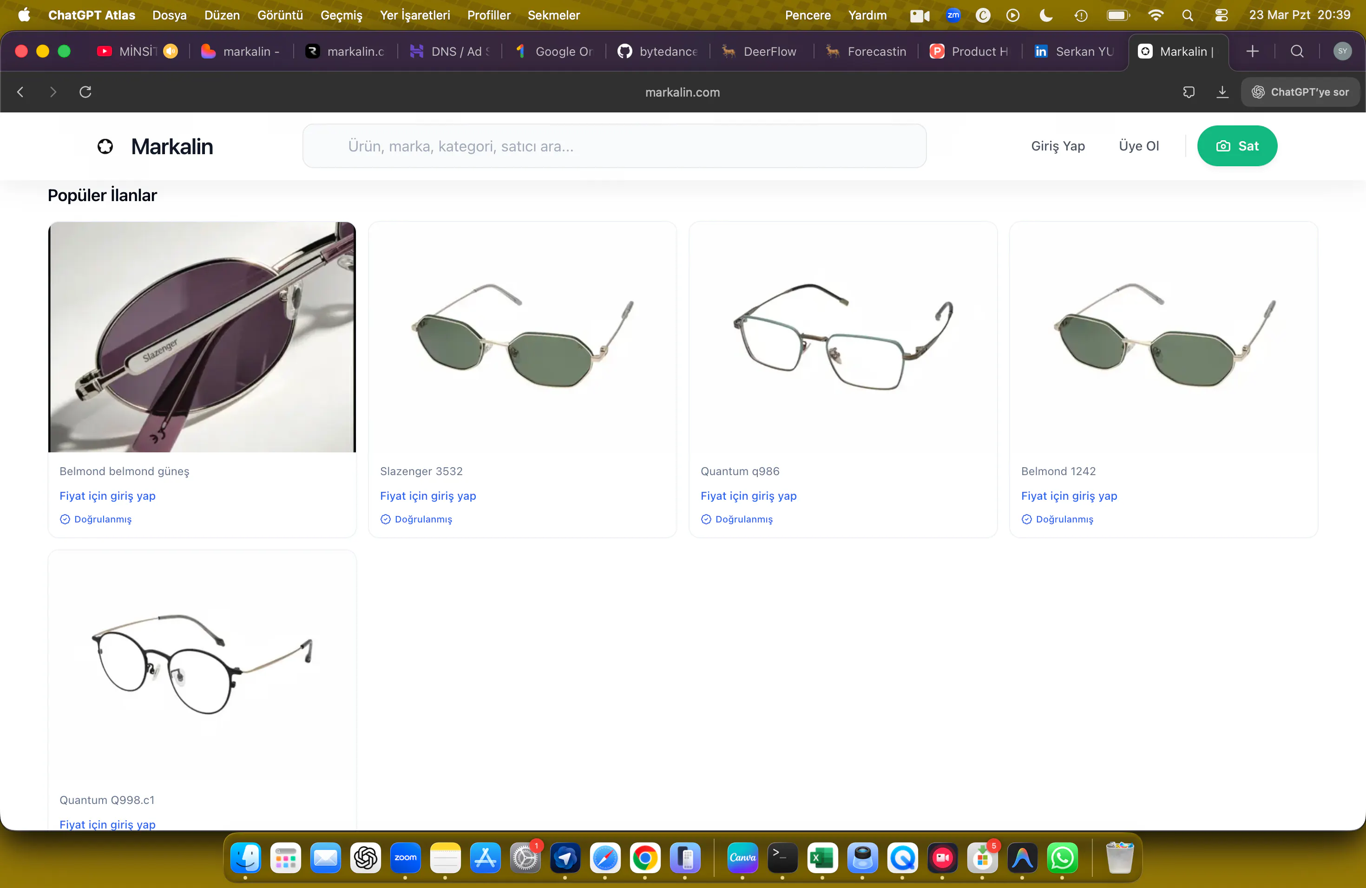The width and height of the screenshot is (1366, 888).
Task: Click the share page icon beside downloads
Action: click(x=1189, y=92)
